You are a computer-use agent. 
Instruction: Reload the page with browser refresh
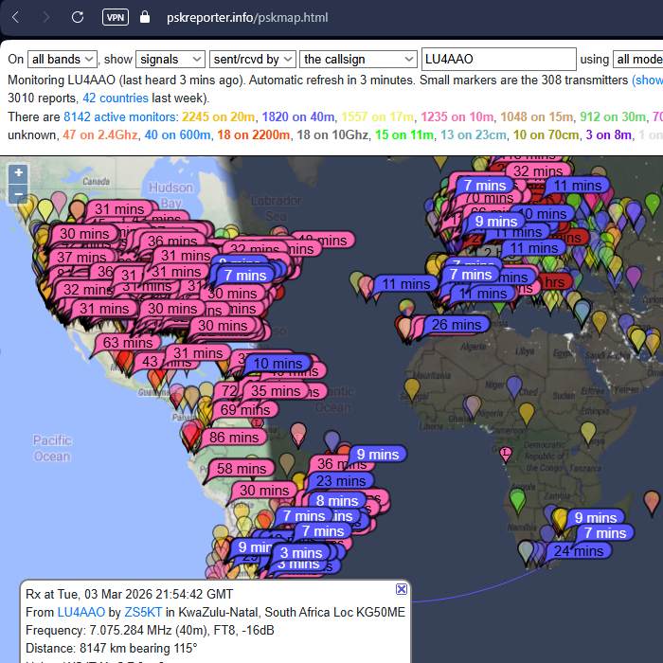coord(78,17)
